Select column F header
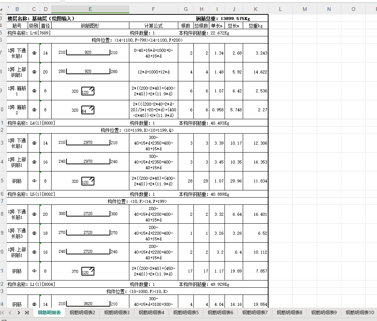377x321 pixels. pyautogui.click(x=153, y=9)
